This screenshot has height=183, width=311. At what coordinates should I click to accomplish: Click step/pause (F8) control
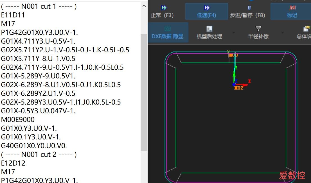(x=247, y=11)
